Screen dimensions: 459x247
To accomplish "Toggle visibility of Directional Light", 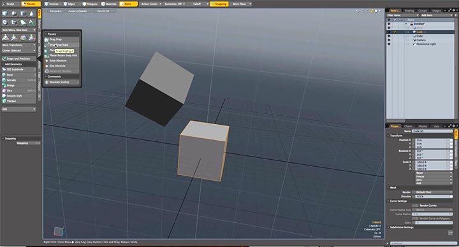I will pos(389,44).
